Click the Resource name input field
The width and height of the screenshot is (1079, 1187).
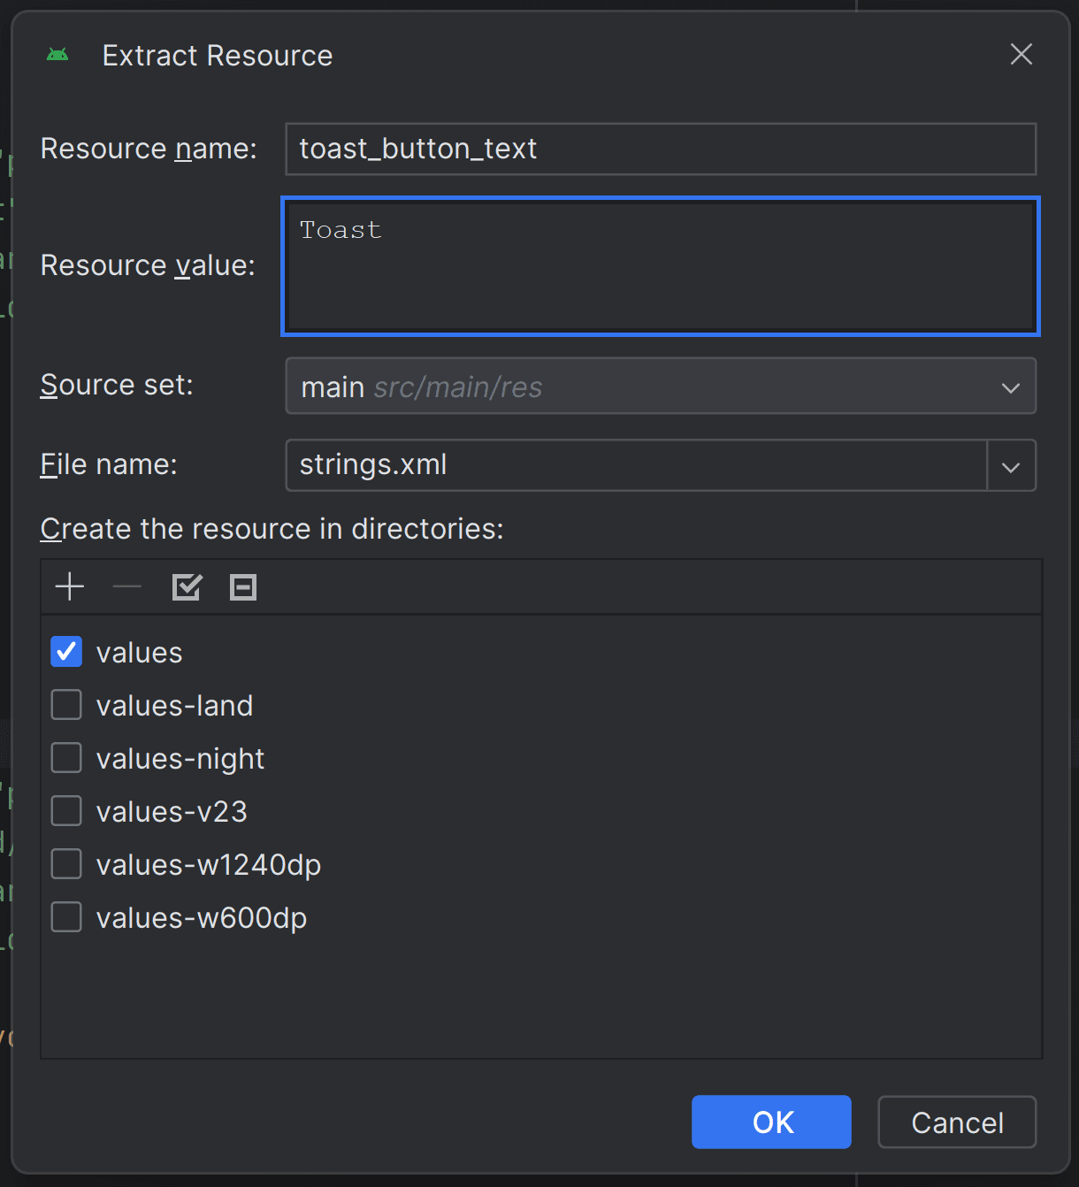[661, 149]
